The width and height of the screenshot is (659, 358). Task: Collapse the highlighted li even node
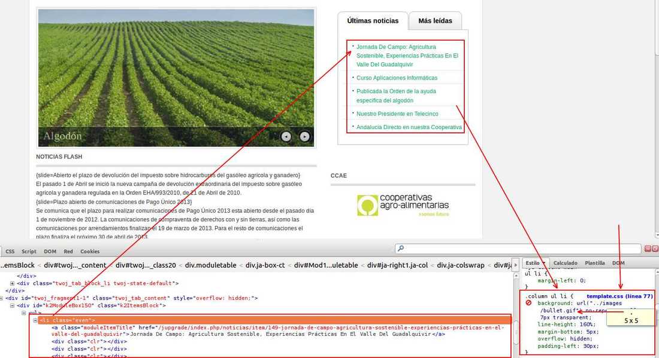coord(35,320)
